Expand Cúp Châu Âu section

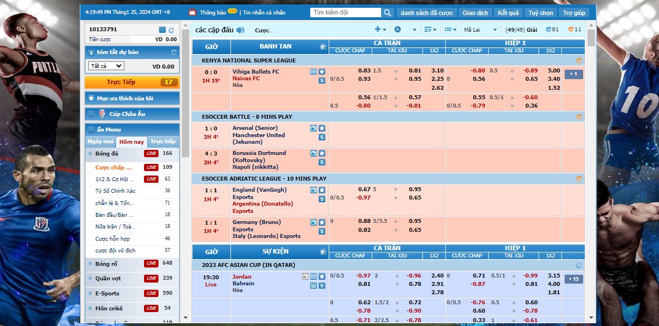click(x=132, y=114)
